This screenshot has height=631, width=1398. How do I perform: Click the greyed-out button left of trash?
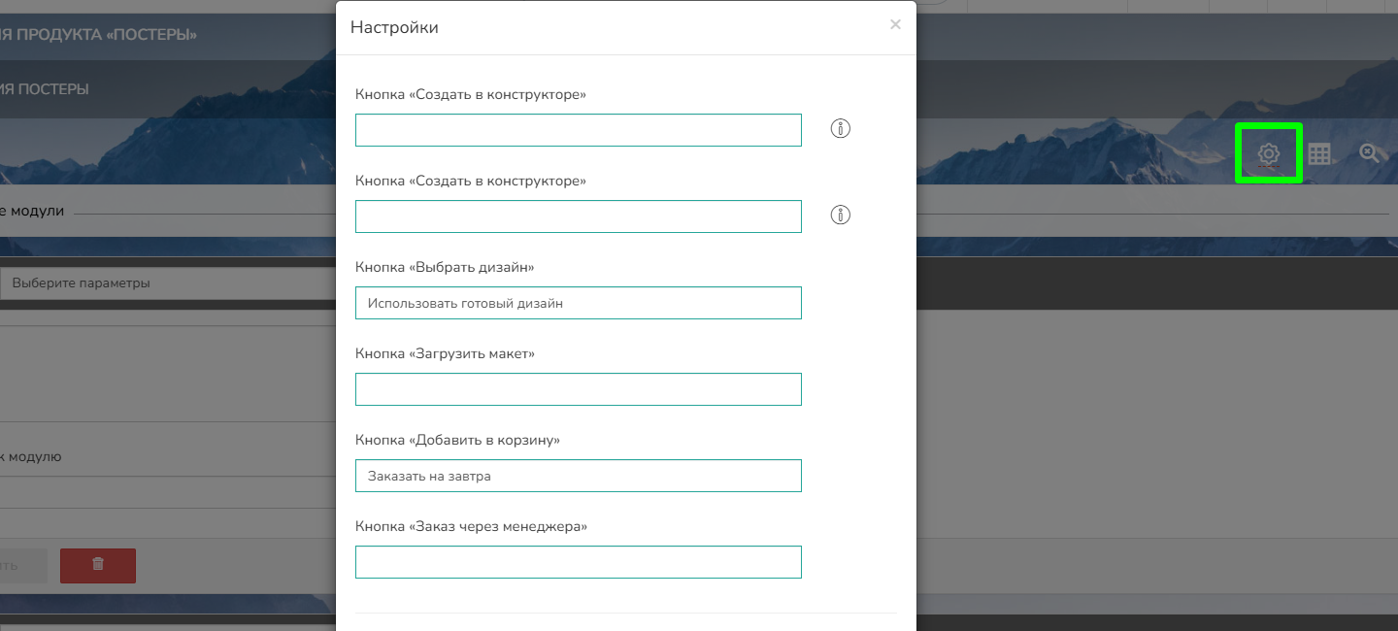(21, 565)
